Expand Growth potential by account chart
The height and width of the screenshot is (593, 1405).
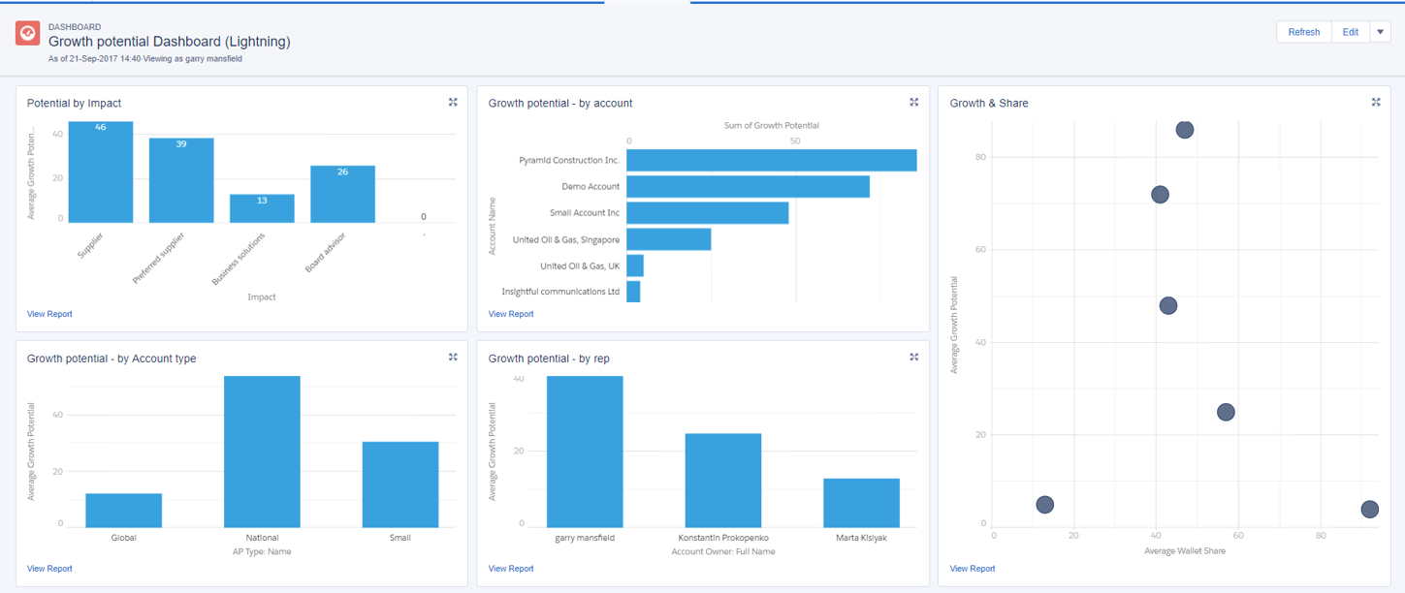click(x=913, y=103)
